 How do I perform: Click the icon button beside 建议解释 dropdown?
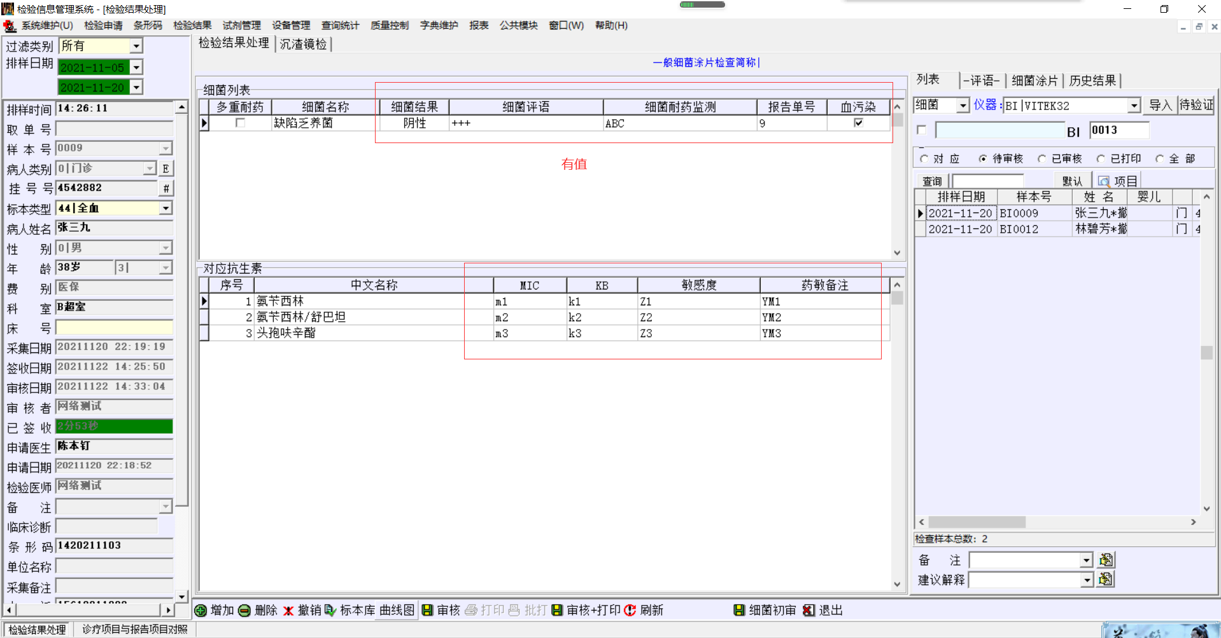[x=1106, y=579]
